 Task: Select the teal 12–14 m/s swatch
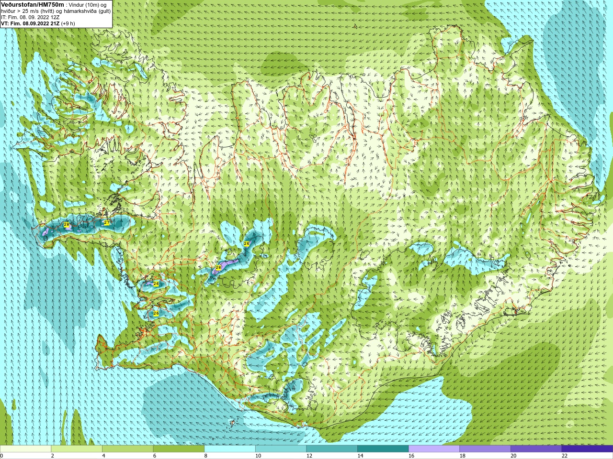click(x=332, y=449)
